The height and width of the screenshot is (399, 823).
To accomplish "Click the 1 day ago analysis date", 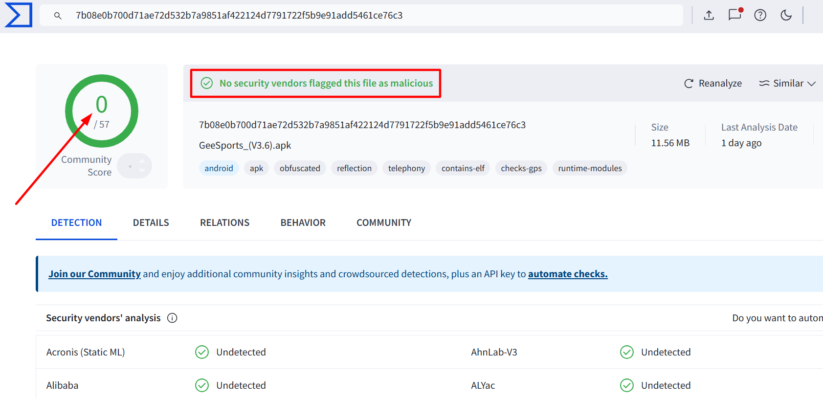I will pyautogui.click(x=741, y=143).
